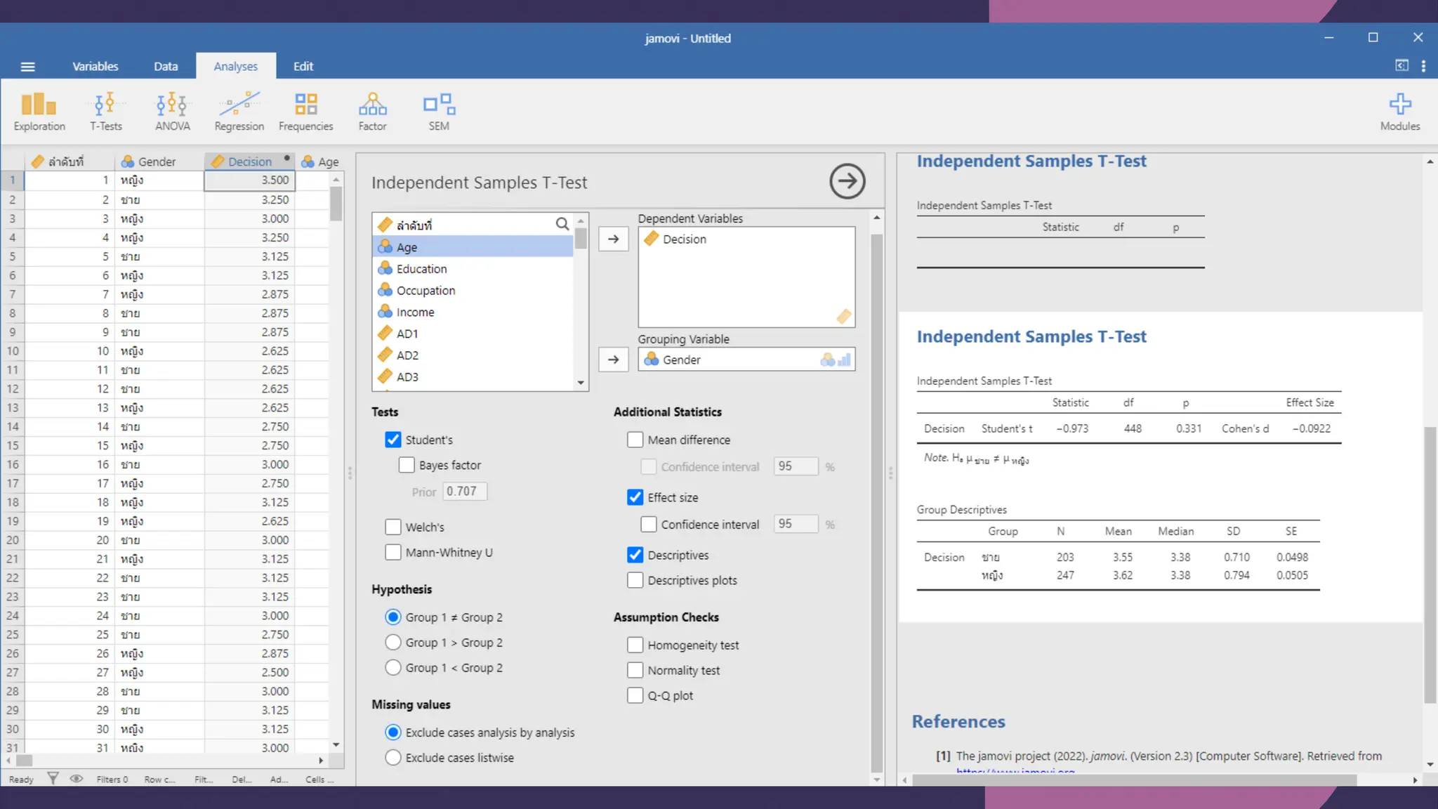The image size is (1438, 809).
Task: Tick the Mean difference checkbox
Action: (635, 440)
